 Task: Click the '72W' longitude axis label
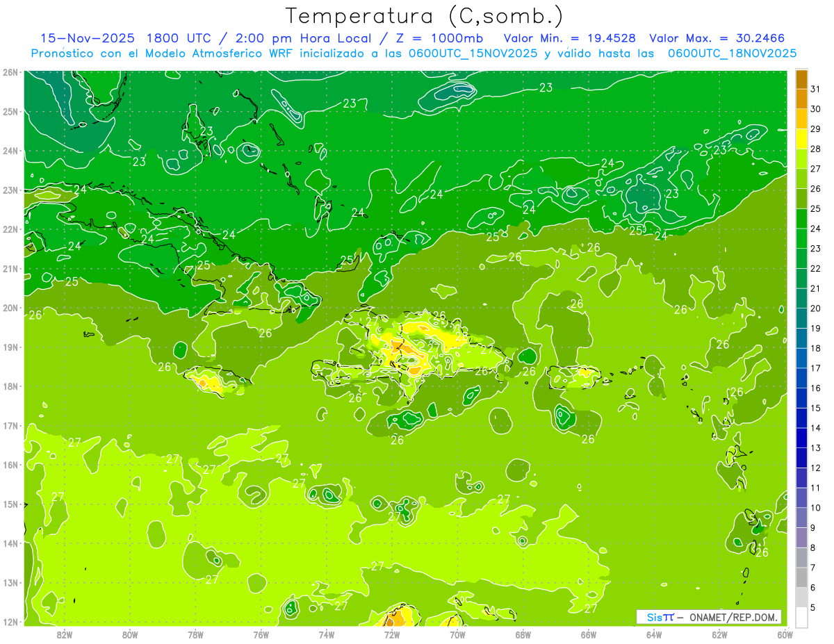392,634
